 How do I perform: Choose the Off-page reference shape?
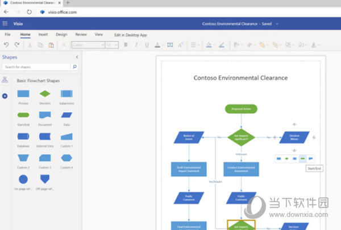(45, 179)
